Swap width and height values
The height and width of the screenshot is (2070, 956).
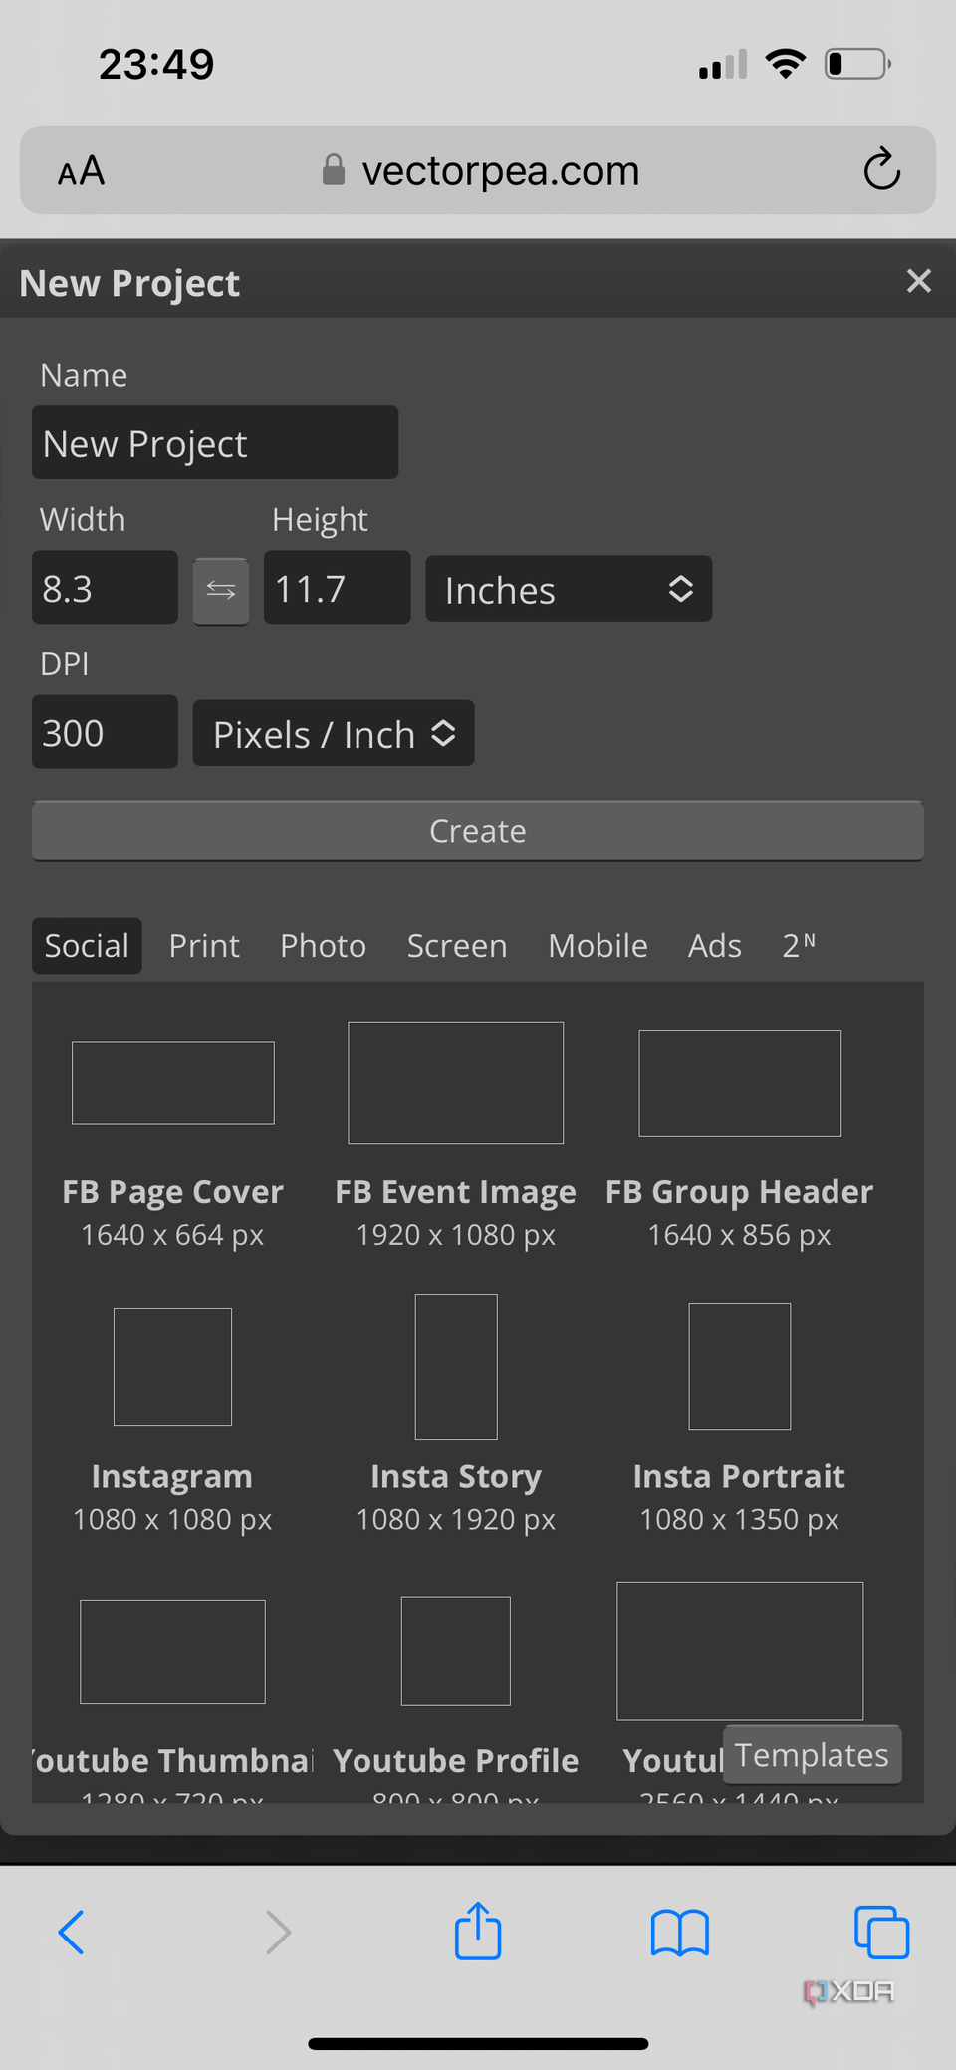220,591
